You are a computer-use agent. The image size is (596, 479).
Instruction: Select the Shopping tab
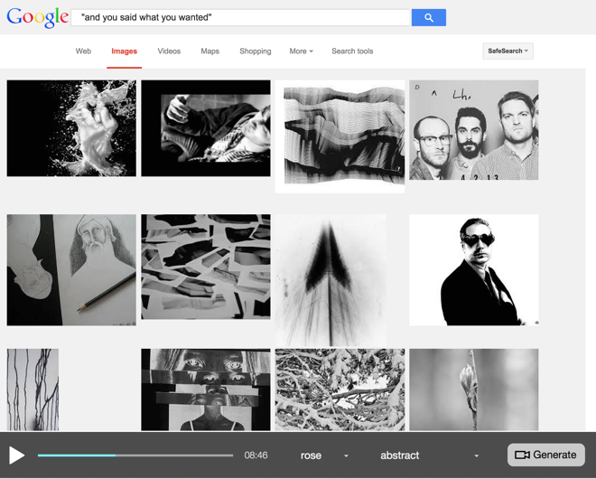(255, 52)
